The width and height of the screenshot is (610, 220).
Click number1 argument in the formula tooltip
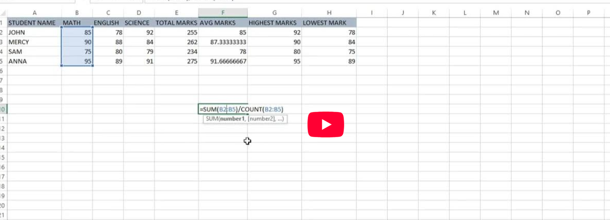tap(232, 119)
